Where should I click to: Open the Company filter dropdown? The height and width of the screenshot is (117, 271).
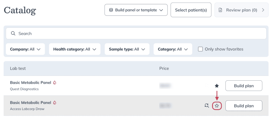25,49
